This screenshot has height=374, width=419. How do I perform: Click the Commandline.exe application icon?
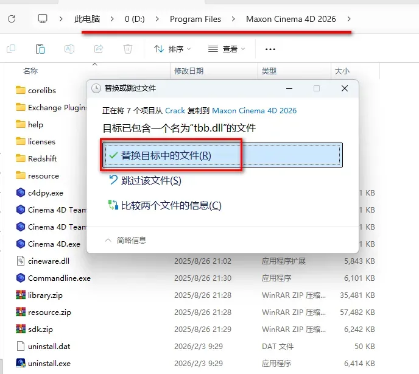coord(21,278)
